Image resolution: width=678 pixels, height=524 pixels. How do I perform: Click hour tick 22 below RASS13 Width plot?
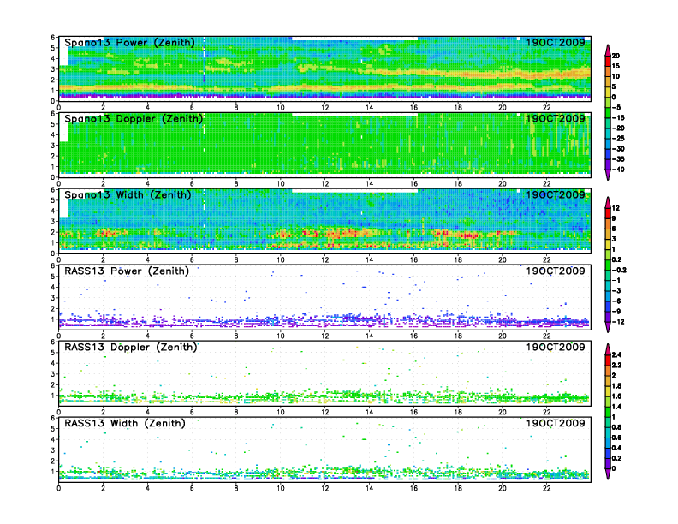tap(546, 488)
